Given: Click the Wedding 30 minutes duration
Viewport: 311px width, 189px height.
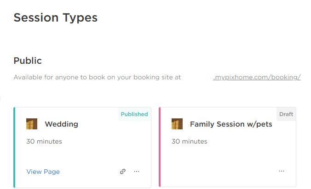Looking at the screenshot, I should pyautogui.click(x=44, y=141).
